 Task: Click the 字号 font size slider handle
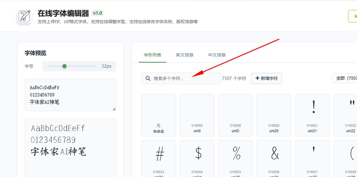pos(64,66)
